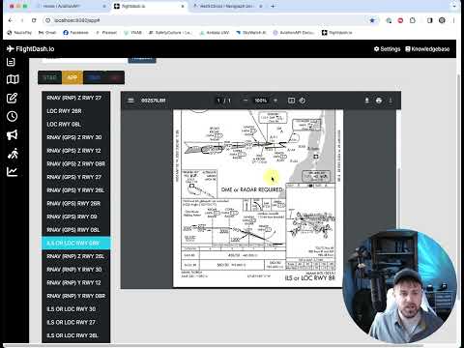Open the clock sidebar icon
Screen dimensions: 464x348
(13, 116)
